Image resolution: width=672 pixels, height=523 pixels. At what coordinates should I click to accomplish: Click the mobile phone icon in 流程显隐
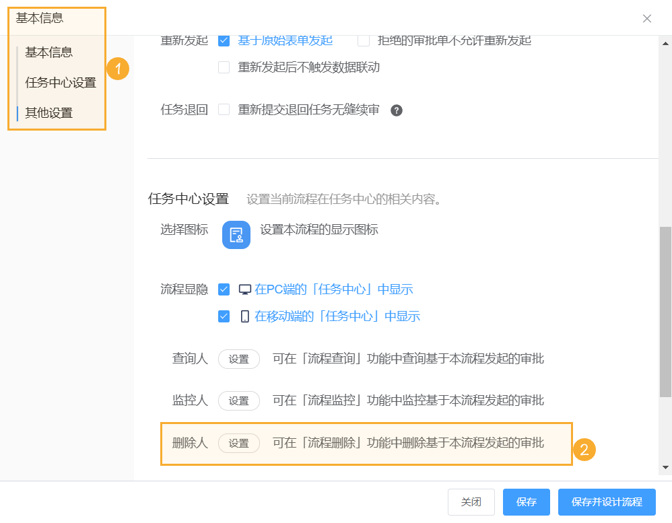[244, 316]
